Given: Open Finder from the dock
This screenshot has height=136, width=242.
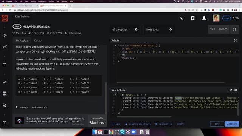Looking at the screenshot, I should (95, 132).
